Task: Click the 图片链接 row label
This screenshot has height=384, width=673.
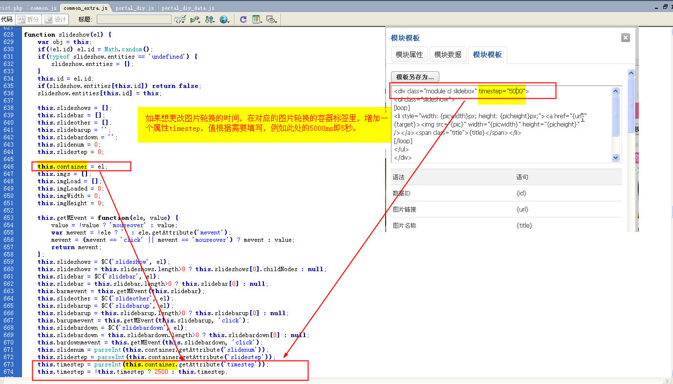Action: 405,210
